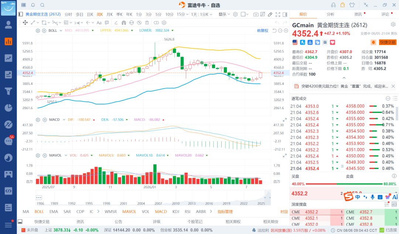The height and width of the screenshot is (234, 399).
Task: Click the screenshot camera icon in chart toolbar
Action: (x=256, y=14)
